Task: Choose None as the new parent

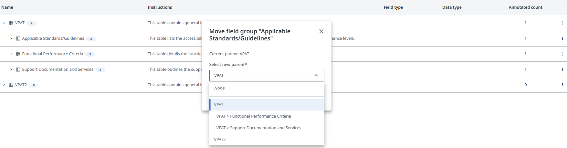Action: pos(219,88)
